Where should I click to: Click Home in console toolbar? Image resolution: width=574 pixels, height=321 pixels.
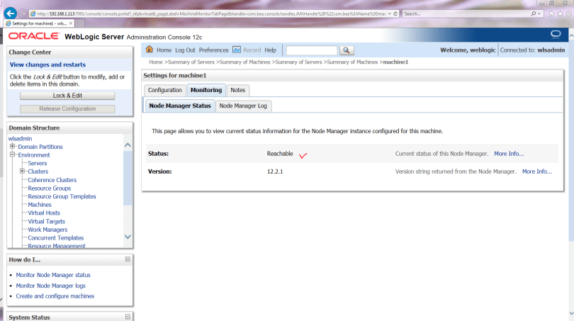point(164,50)
